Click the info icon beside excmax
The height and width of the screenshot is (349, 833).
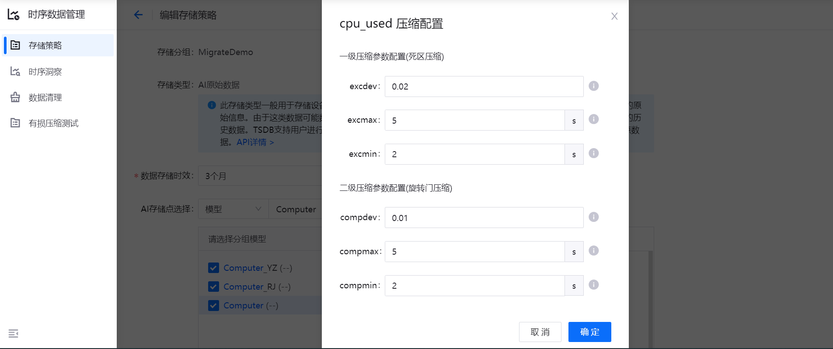coord(593,119)
